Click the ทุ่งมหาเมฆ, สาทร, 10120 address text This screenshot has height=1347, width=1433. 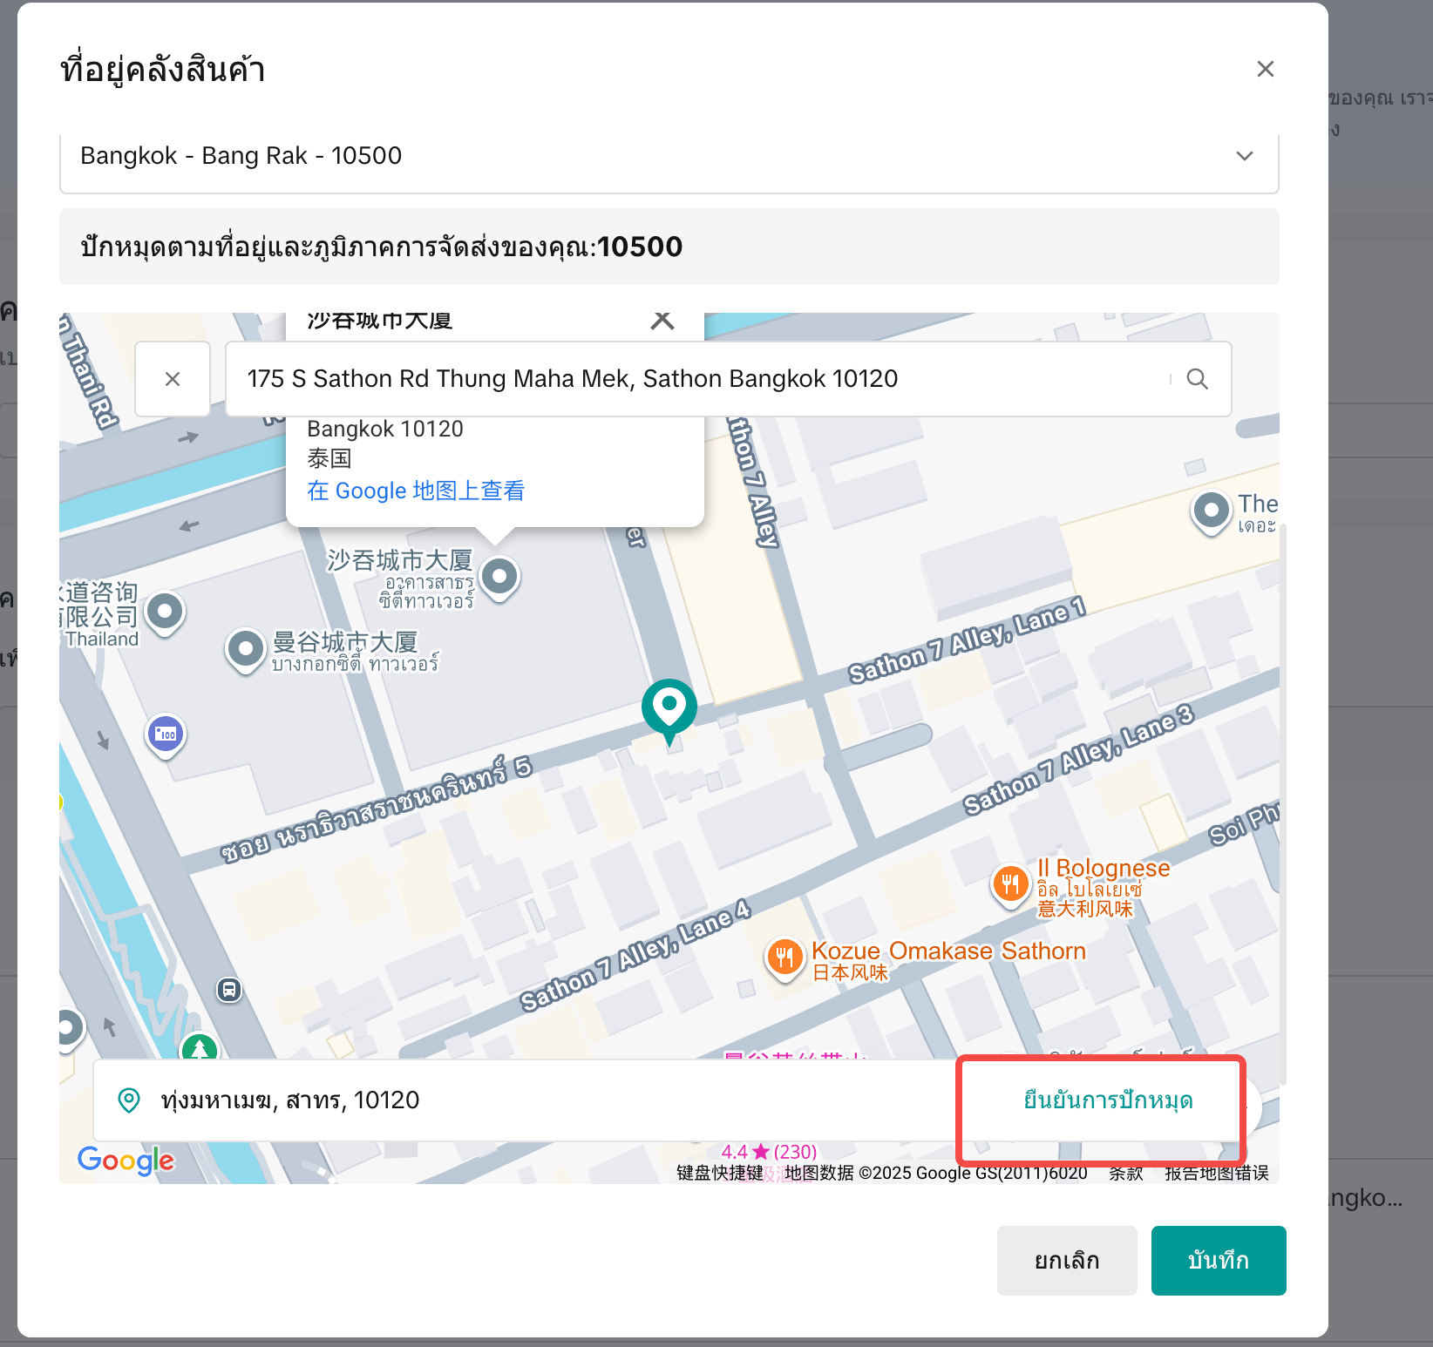[290, 1100]
